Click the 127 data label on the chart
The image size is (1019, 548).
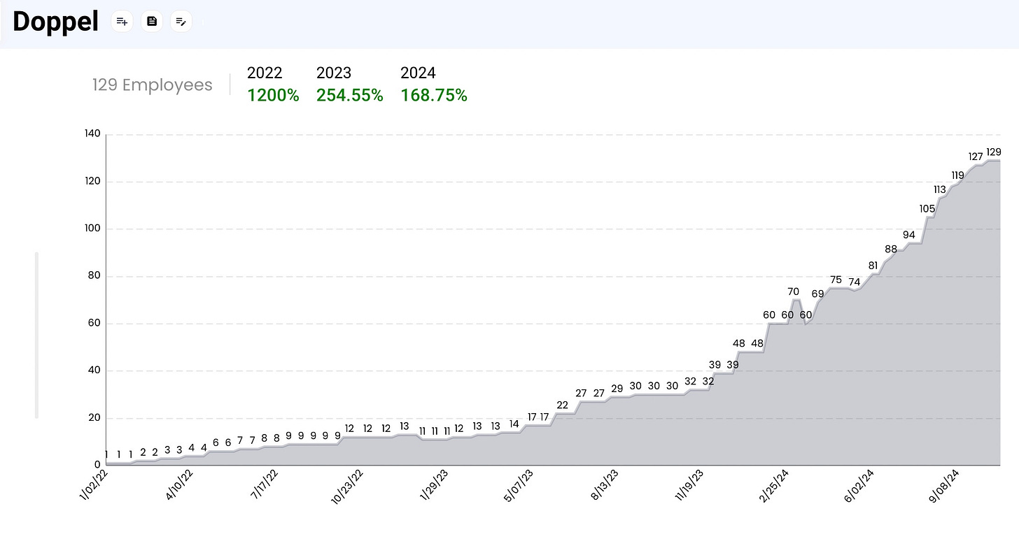point(976,157)
